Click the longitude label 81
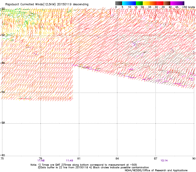 click(79, 159)
